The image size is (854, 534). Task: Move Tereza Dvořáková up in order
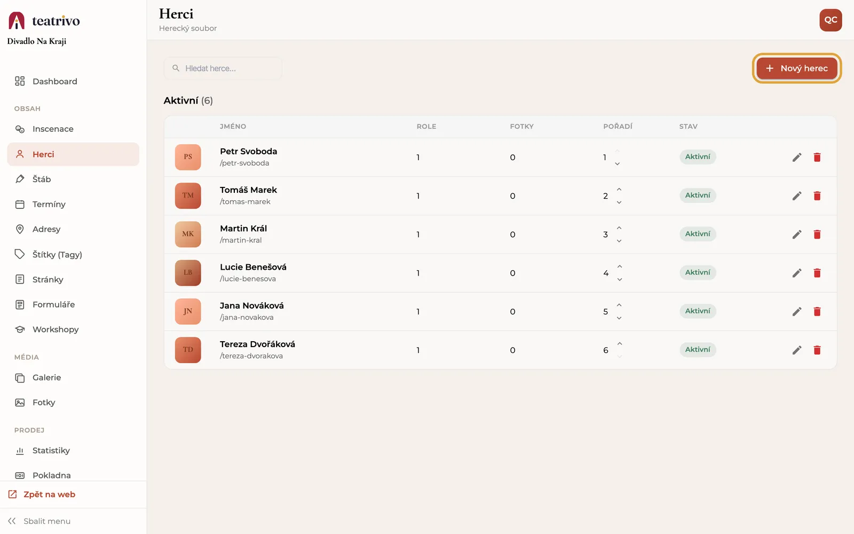point(619,343)
